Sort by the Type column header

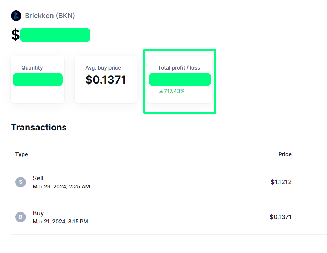pos(22,154)
